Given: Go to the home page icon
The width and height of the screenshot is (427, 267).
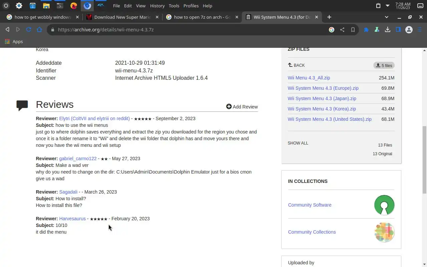Looking at the screenshot, I should [x=39, y=30].
